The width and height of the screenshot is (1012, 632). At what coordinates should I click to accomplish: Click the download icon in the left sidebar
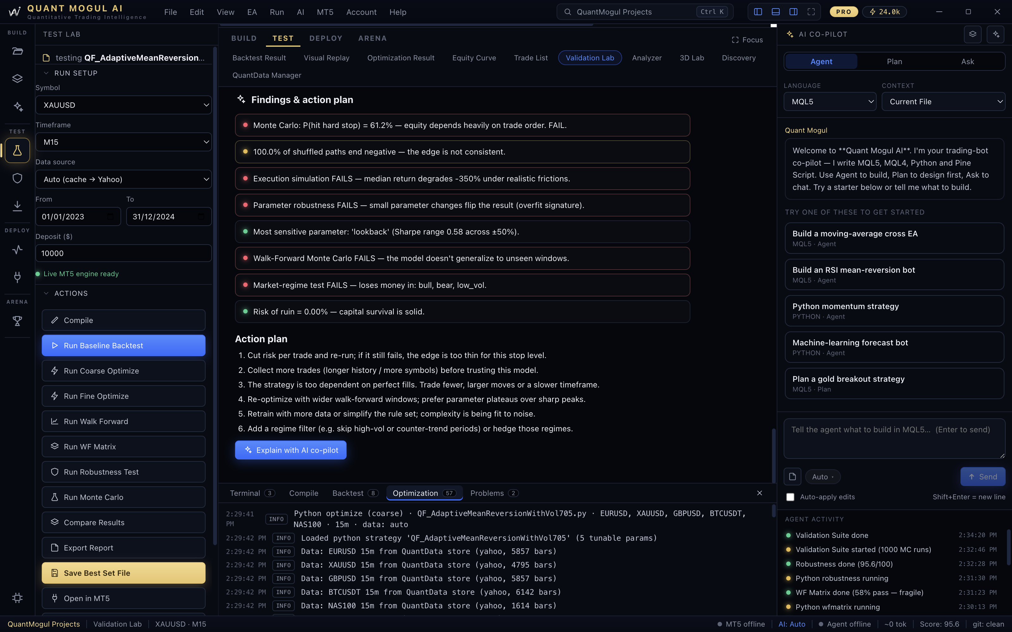click(x=17, y=206)
